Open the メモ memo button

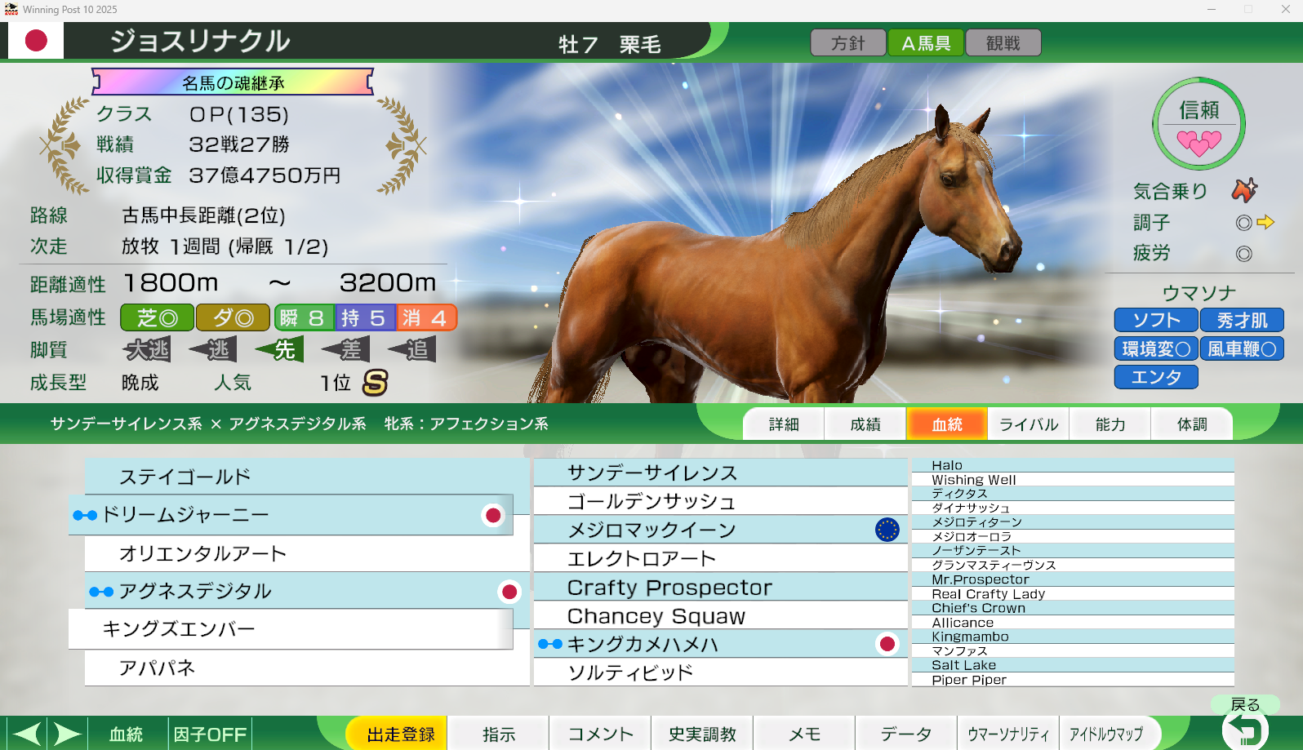804,734
